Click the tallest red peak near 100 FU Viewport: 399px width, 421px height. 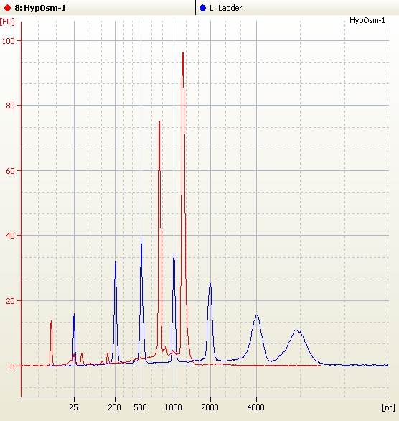pos(183,53)
